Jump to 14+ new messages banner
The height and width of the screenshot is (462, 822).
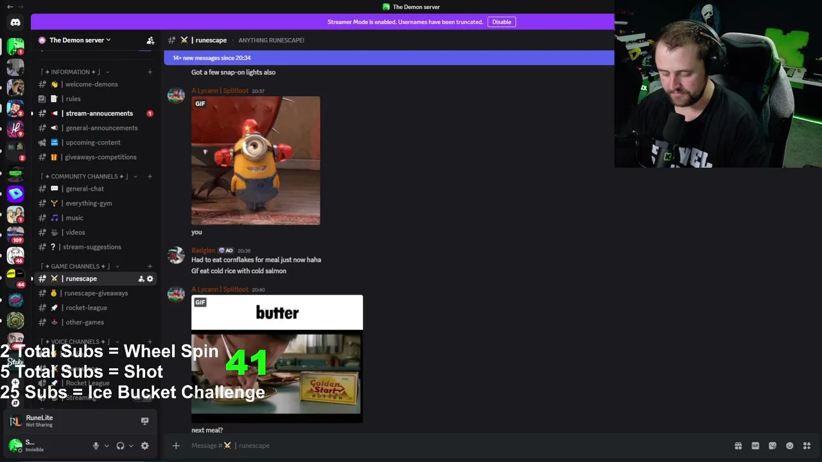pyautogui.click(x=389, y=58)
